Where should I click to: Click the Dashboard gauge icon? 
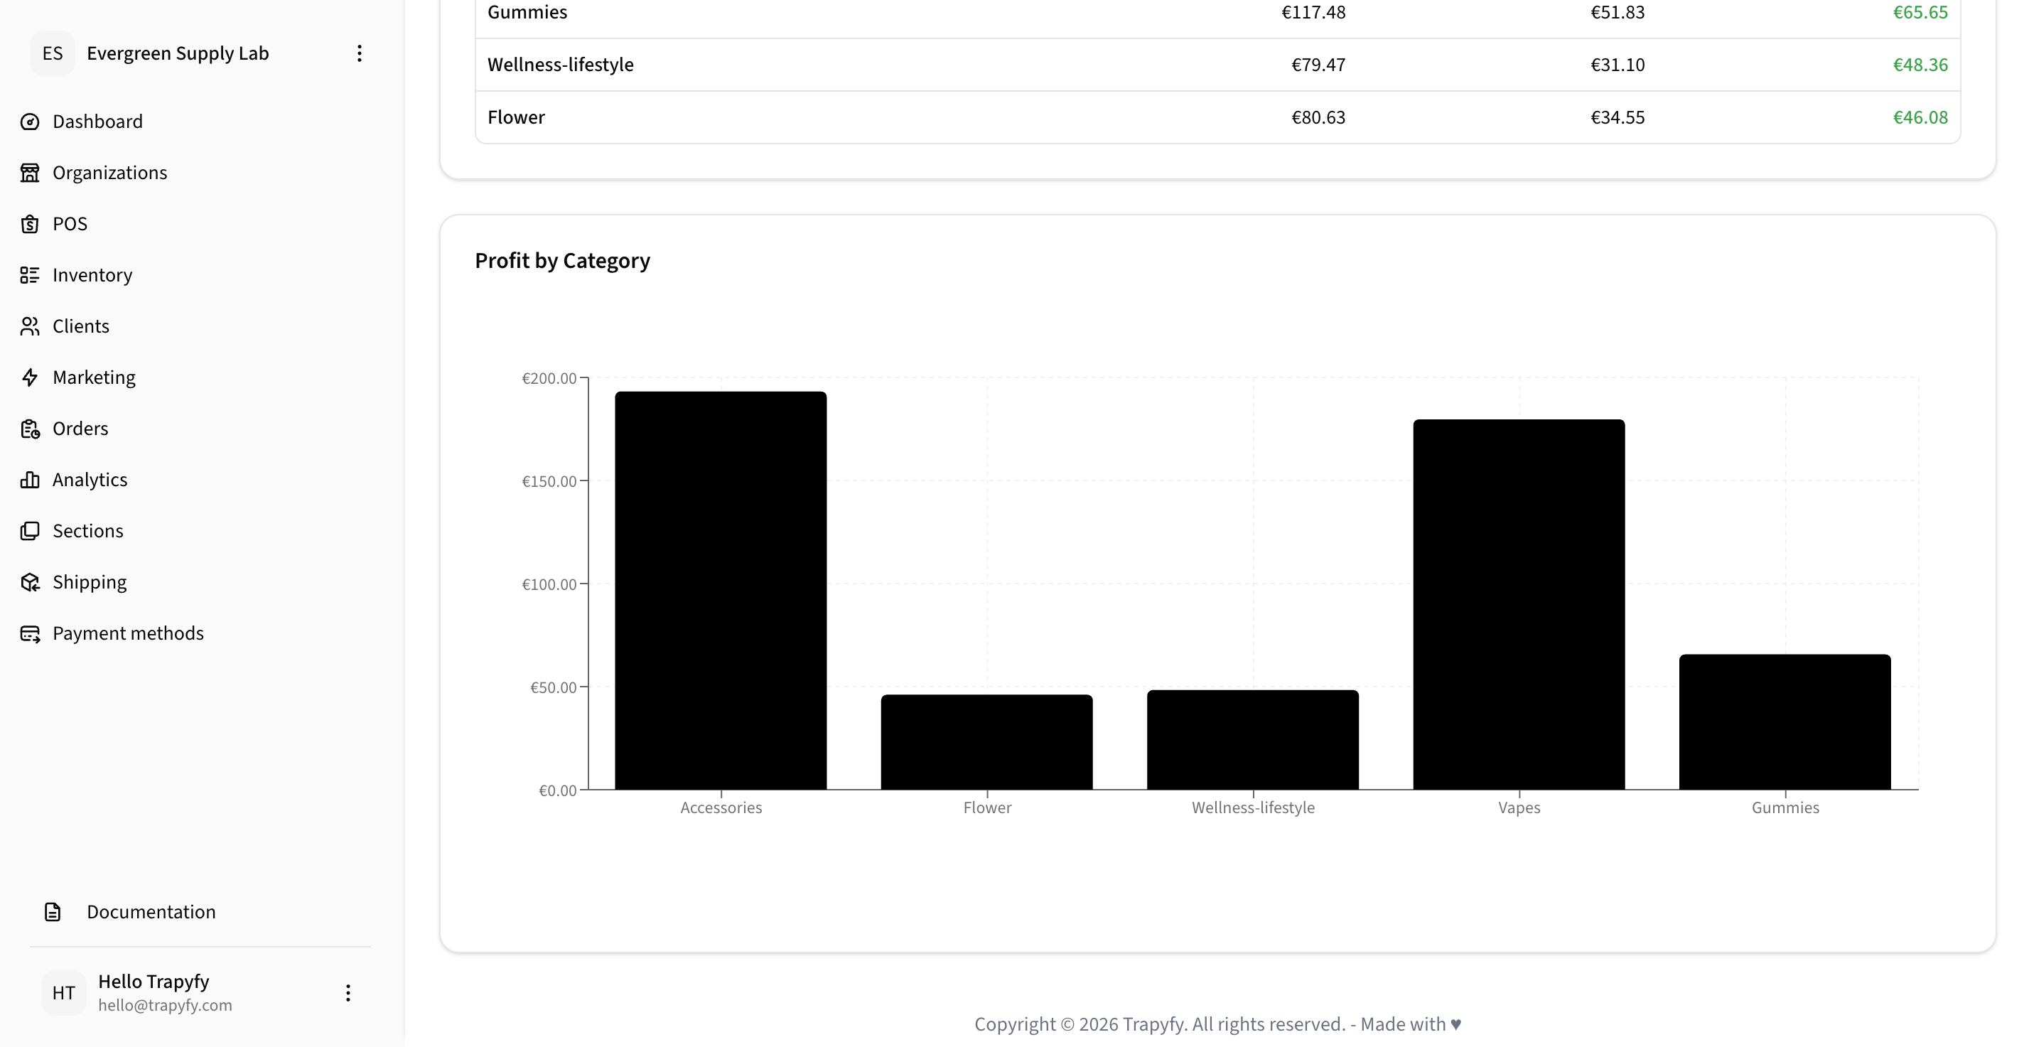point(30,122)
